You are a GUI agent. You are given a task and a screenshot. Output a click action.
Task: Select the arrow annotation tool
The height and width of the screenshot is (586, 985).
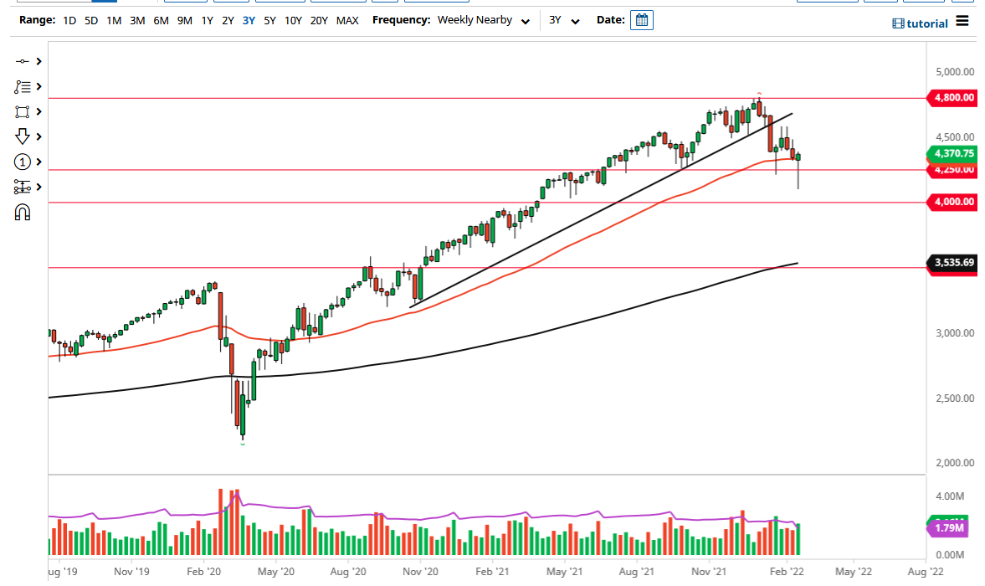[22, 136]
